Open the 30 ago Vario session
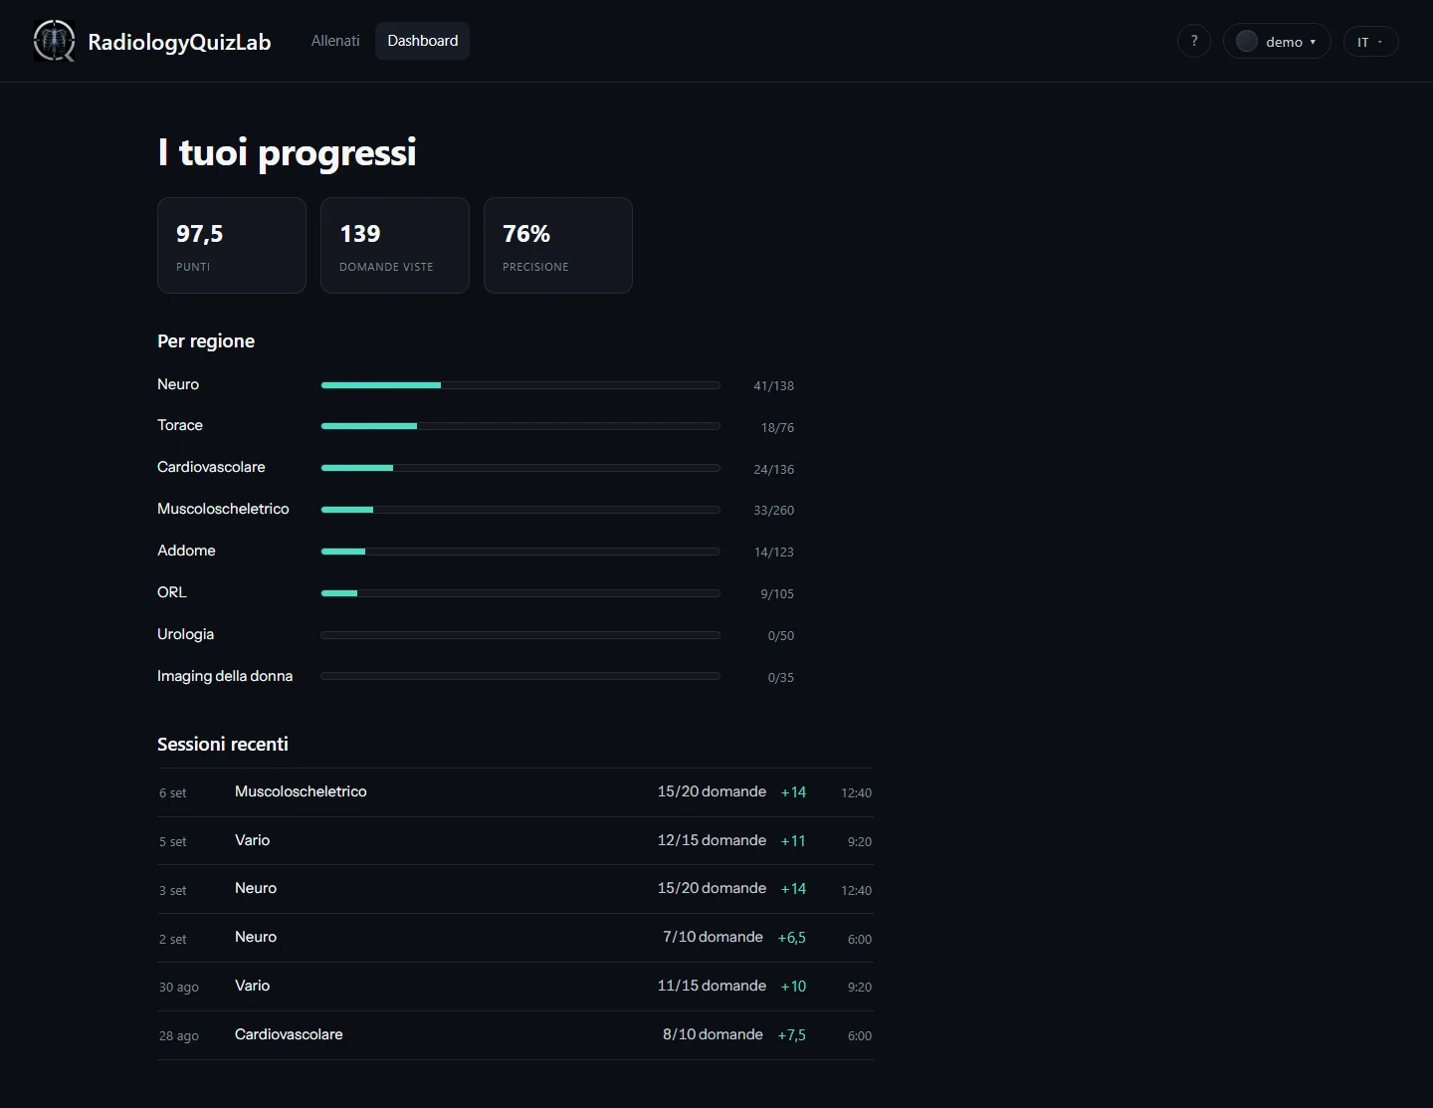 pyautogui.click(x=515, y=987)
